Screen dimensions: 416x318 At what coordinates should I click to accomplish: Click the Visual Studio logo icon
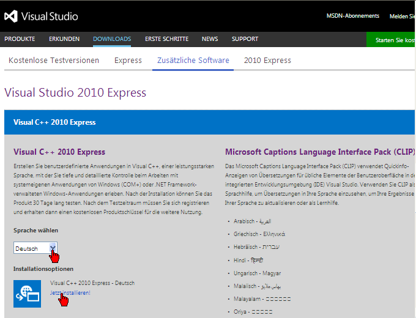[x=11, y=16]
